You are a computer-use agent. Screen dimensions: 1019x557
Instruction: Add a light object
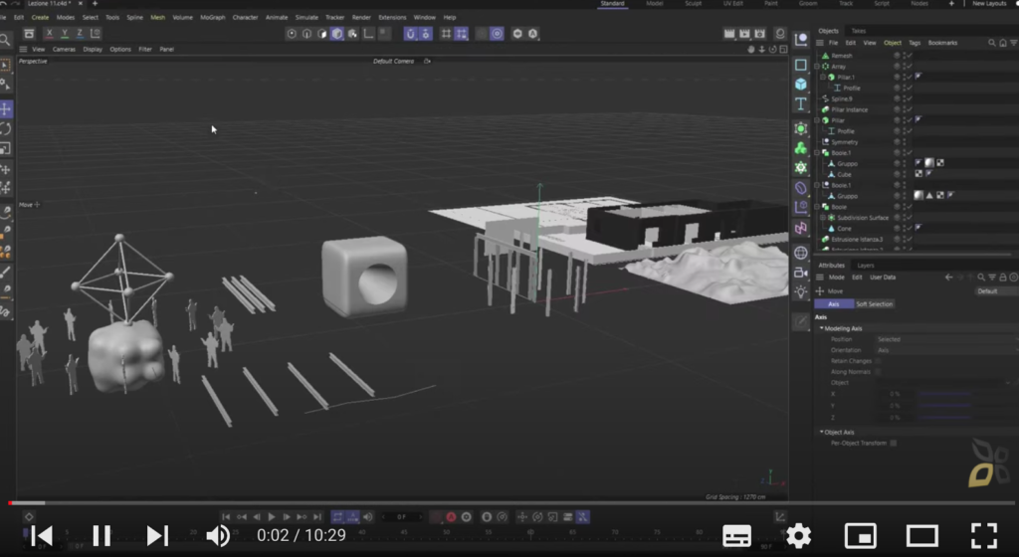(801, 292)
